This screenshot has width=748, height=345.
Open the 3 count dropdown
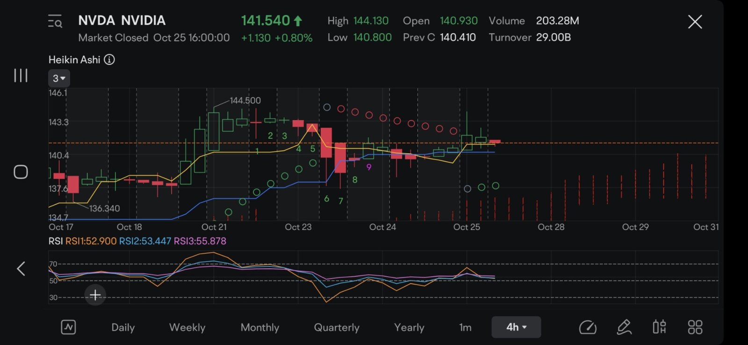click(59, 78)
